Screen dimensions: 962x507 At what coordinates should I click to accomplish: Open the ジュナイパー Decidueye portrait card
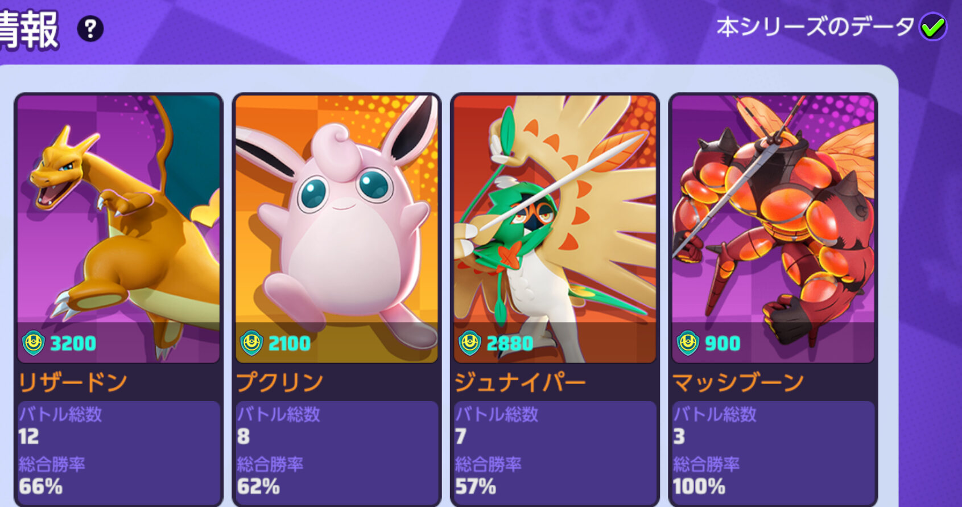click(555, 229)
